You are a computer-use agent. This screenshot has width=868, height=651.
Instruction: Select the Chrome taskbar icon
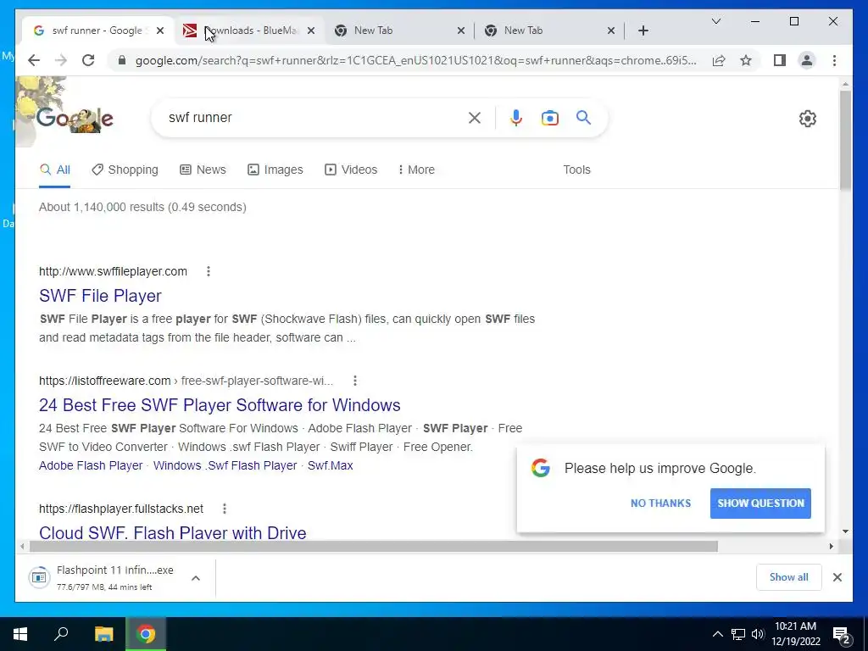146,634
